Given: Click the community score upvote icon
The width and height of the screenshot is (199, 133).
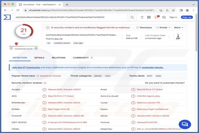Looking at the screenshot, I should tap(36, 48).
